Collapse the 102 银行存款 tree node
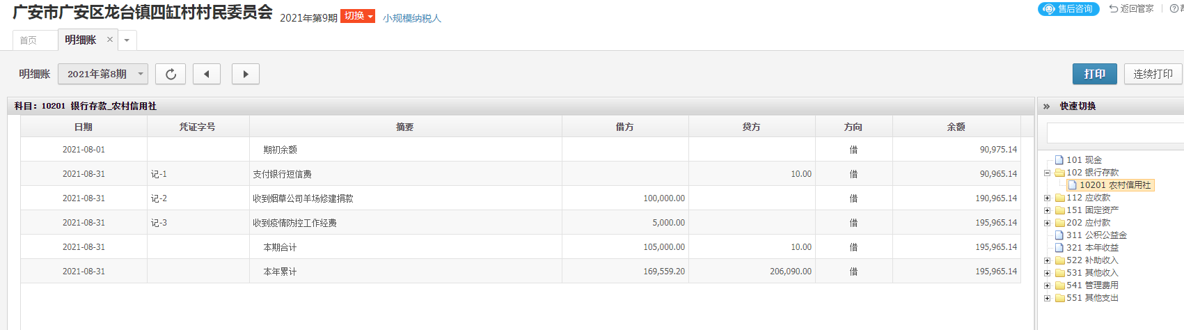The height and width of the screenshot is (330, 1184). (1047, 173)
